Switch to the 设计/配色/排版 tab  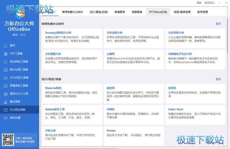pos(99,12)
